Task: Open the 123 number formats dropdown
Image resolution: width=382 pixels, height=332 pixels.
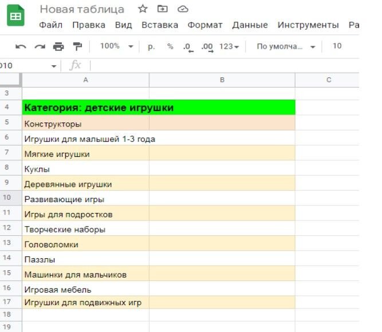Action: tap(229, 46)
